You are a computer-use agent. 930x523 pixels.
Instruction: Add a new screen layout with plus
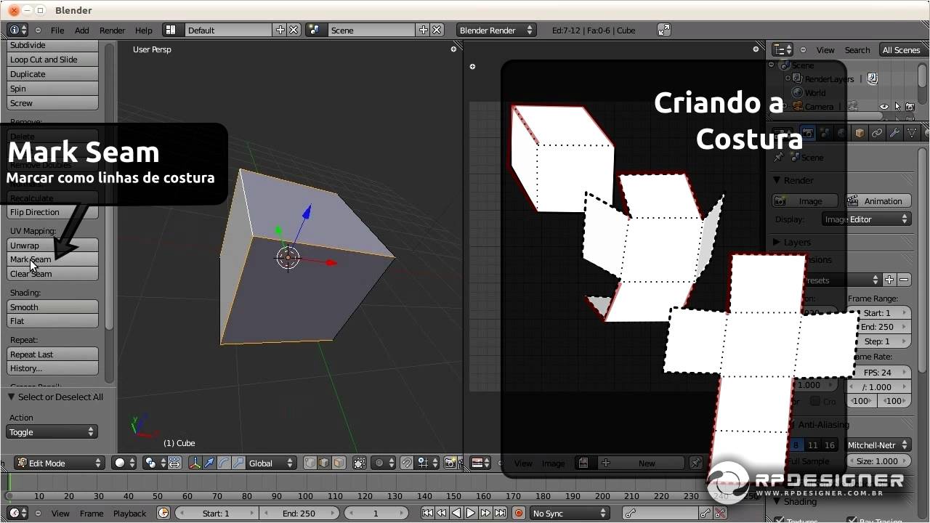[x=280, y=30]
